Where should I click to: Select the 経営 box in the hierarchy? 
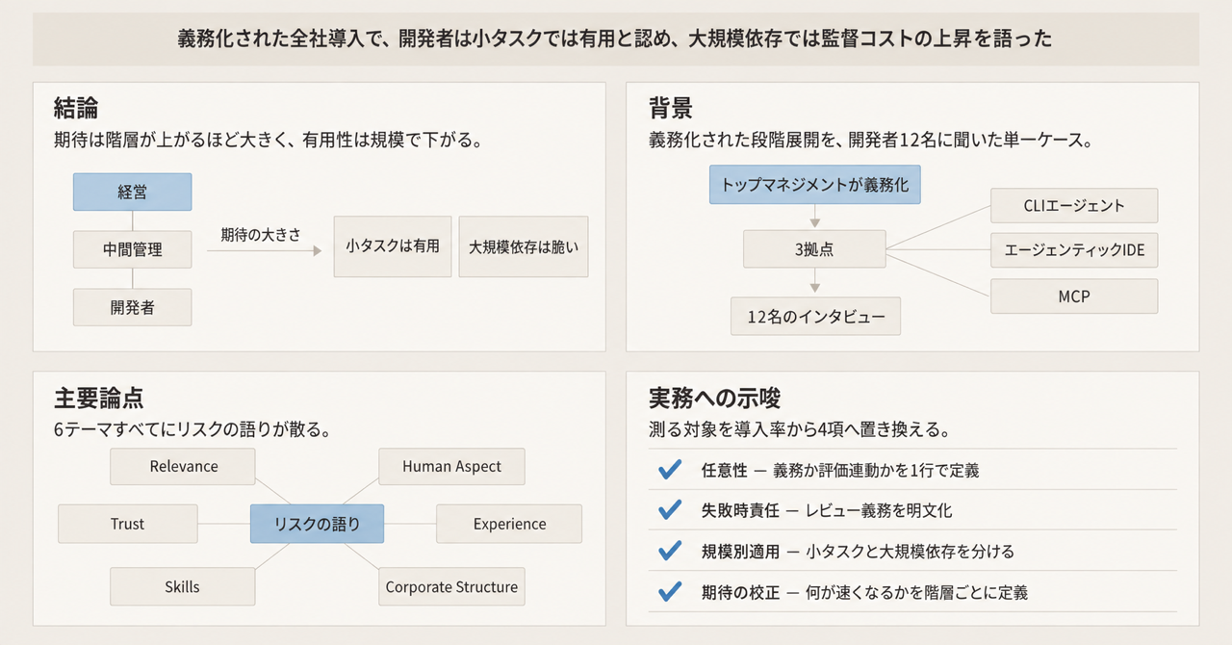click(x=133, y=192)
